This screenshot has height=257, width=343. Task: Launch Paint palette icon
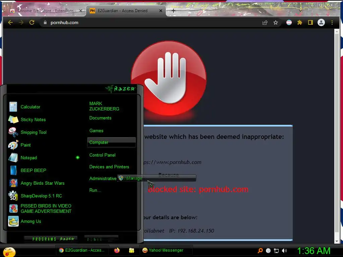coord(13,145)
